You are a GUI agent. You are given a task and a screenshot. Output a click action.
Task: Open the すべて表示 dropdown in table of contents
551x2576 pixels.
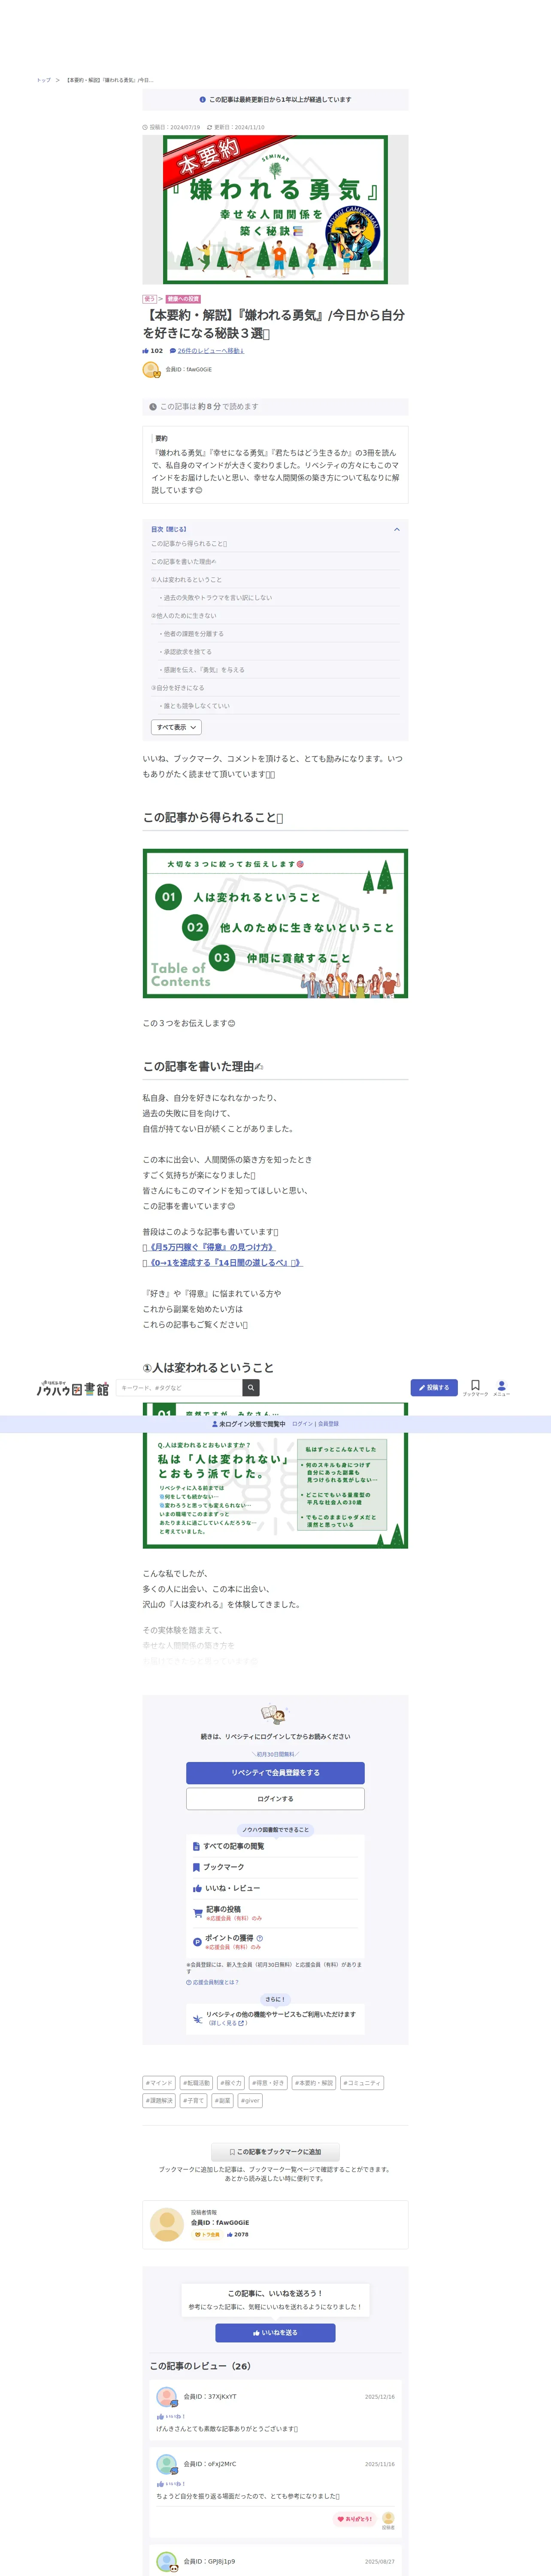point(176,727)
